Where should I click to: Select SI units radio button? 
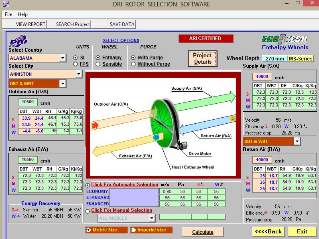[75, 58]
